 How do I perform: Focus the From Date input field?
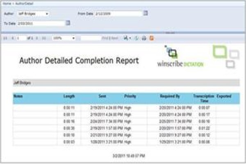pos(118,14)
